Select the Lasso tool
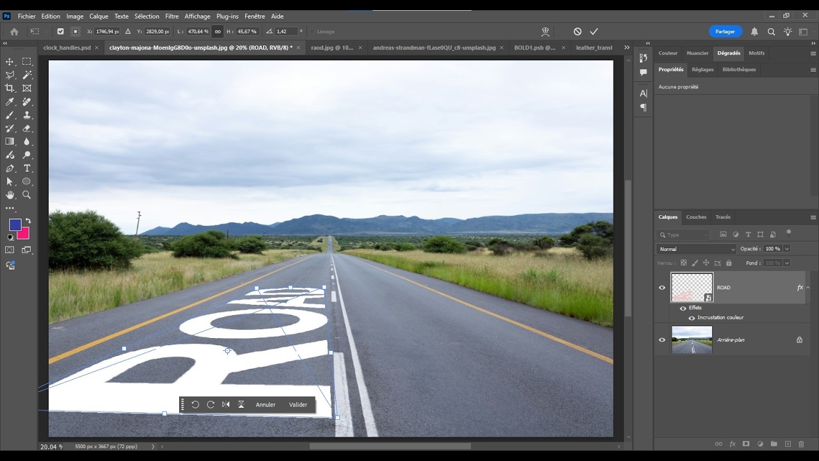 coord(10,75)
